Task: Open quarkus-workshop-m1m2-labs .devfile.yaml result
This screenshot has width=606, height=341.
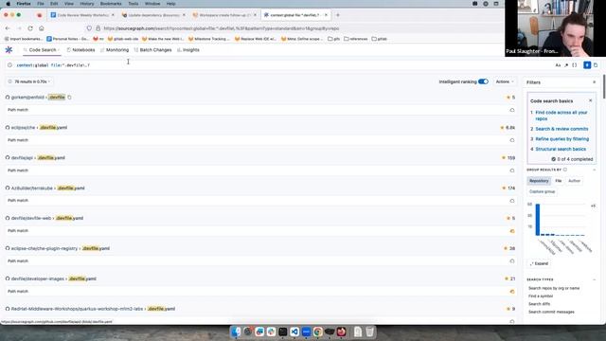Action: coord(93,309)
